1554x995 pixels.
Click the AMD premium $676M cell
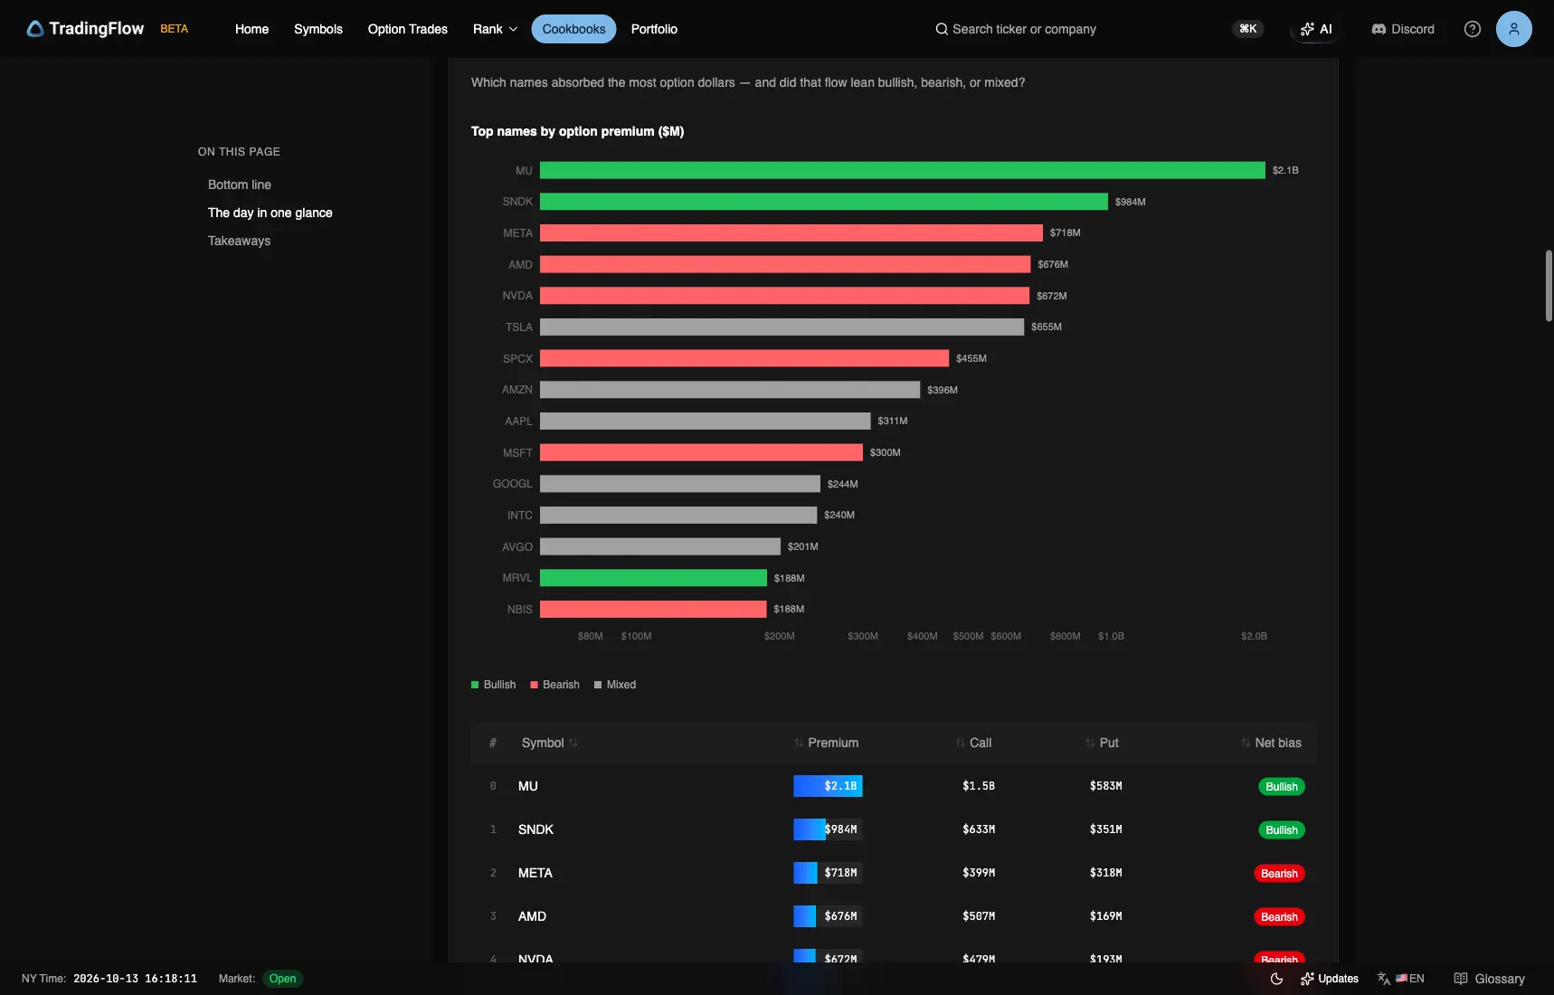click(x=828, y=916)
